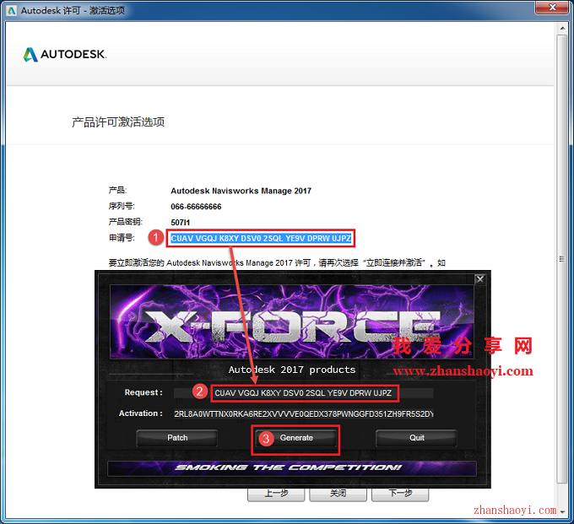574x524 pixels.
Task: Click the 关闭 (Close) button
Action: (338, 494)
